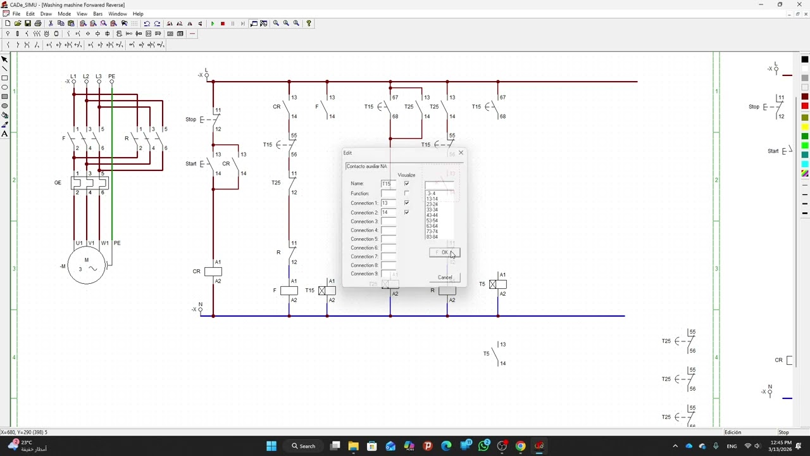Close the Edit dialog with X
810x456 pixels.
(461, 153)
